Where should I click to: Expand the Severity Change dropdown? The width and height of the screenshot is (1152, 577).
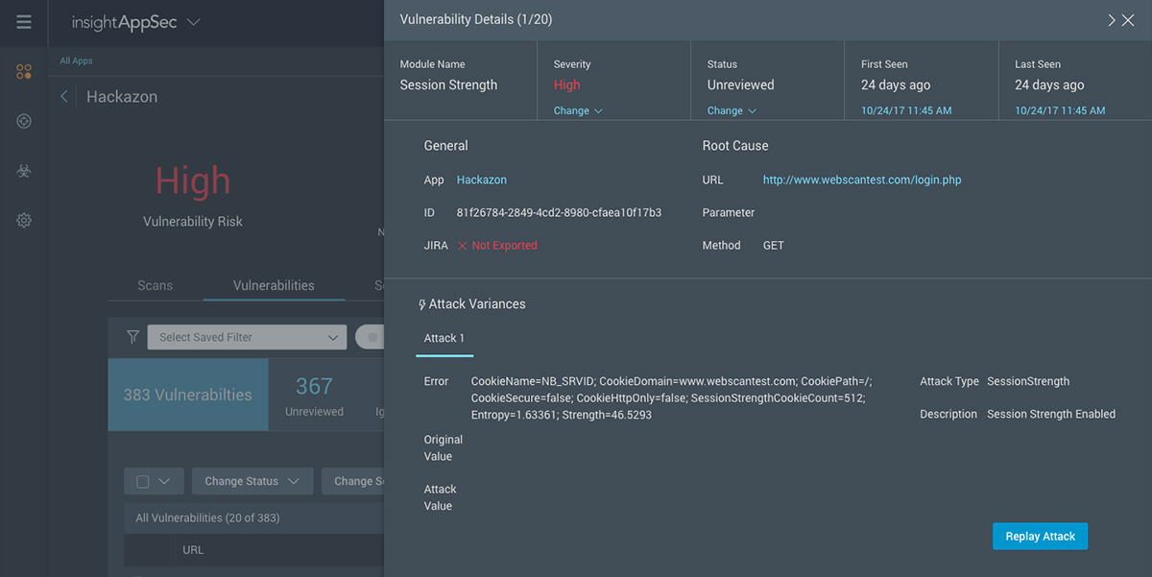click(577, 111)
